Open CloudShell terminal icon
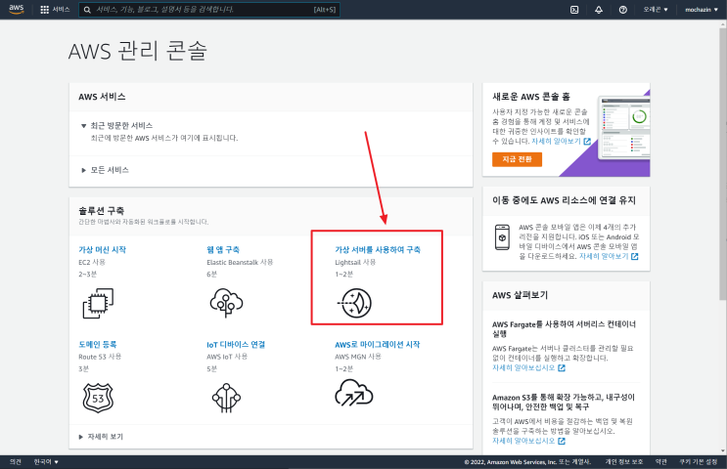The height and width of the screenshot is (469, 727). pyautogui.click(x=574, y=10)
